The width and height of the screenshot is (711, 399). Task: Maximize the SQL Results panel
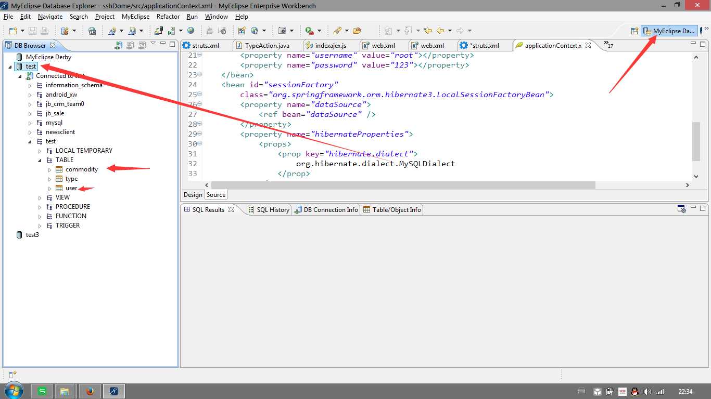703,208
